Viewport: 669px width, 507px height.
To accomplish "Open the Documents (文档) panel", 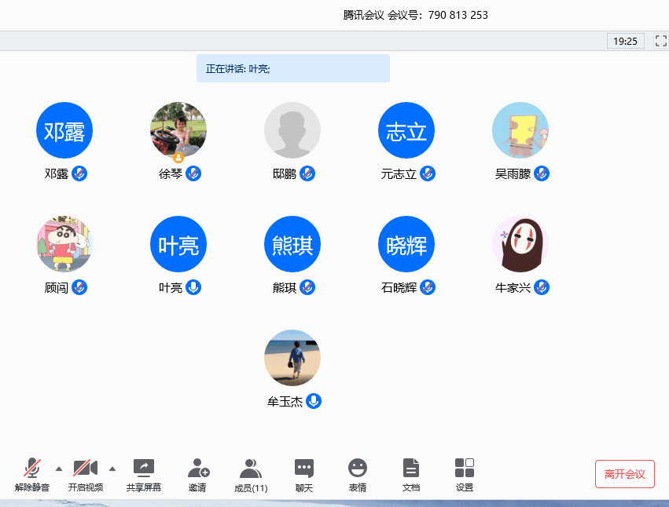I will point(411,469).
